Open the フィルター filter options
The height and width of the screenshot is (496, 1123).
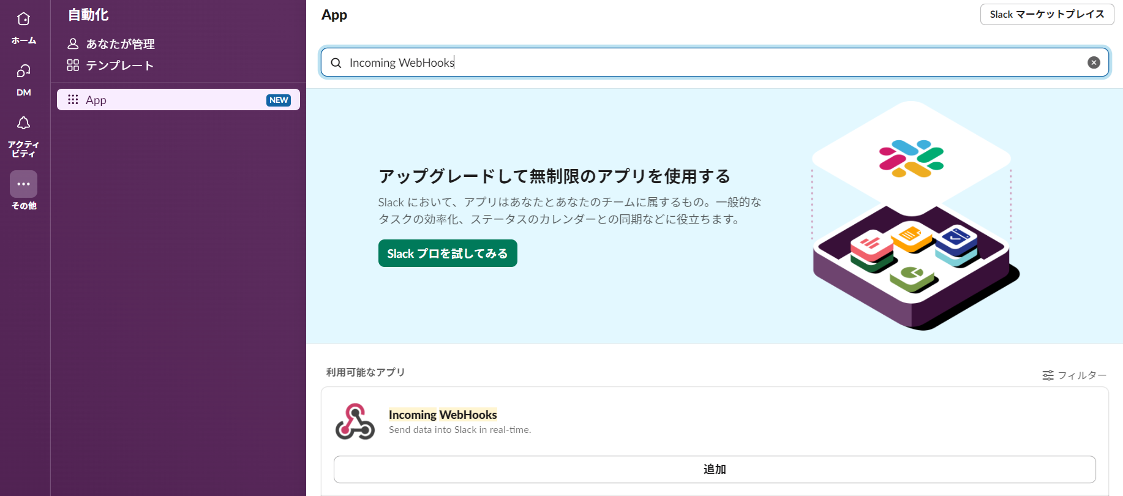[x=1075, y=375]
